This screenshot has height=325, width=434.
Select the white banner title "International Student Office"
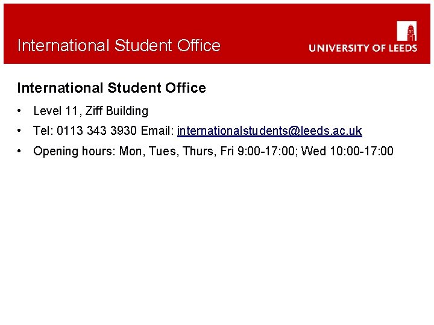[x=119, y=46]
